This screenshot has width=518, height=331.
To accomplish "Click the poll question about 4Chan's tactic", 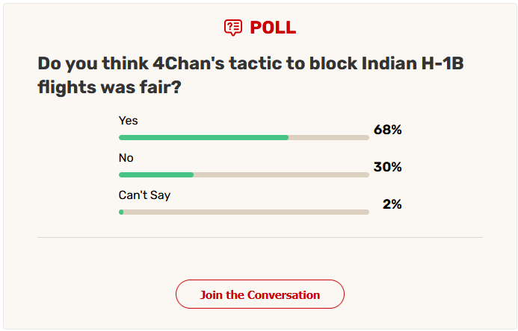I will point(250,75).
